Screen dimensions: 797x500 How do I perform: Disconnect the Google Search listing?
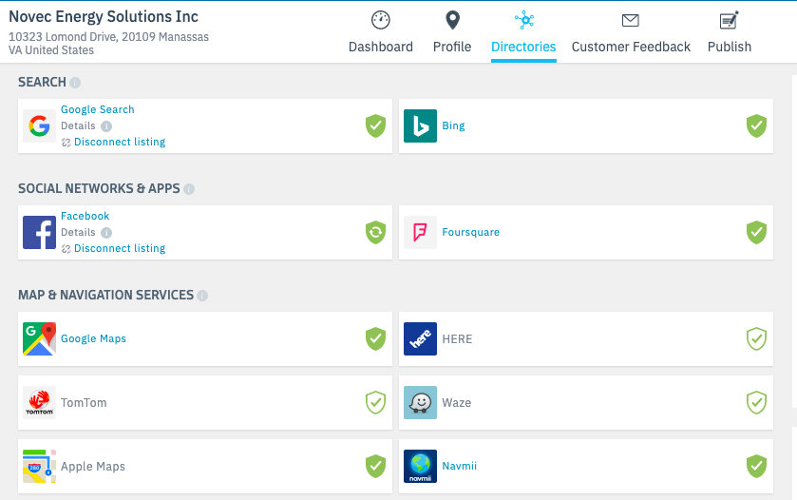tap(119, 143)
